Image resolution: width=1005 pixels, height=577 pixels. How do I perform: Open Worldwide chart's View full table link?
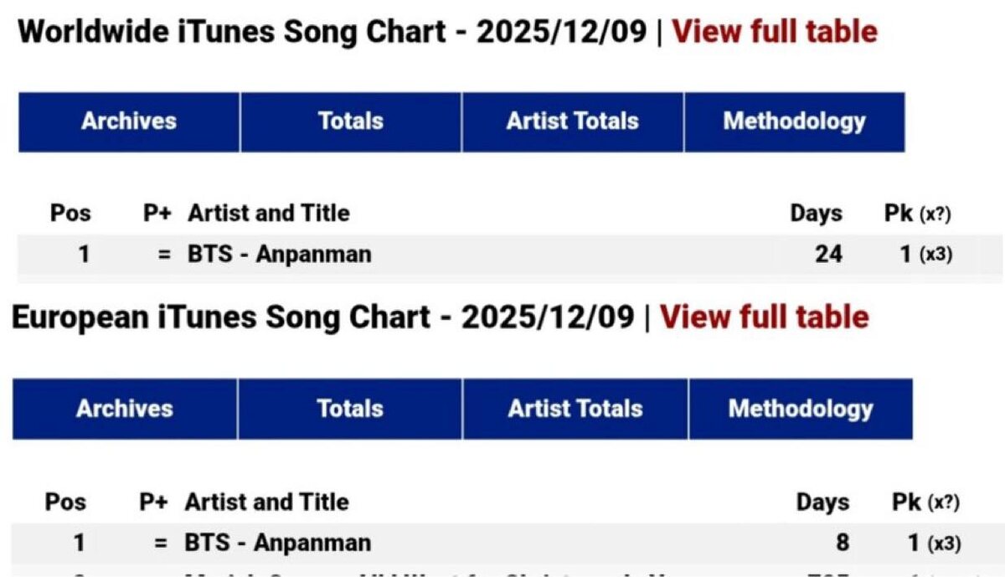point(775,32)
